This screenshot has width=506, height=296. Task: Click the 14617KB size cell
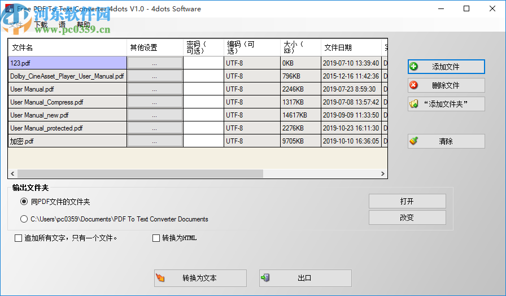pyautogui.click(x=300, y=115)
